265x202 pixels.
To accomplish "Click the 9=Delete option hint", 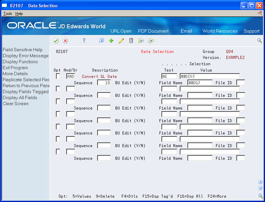I will 105,196.
